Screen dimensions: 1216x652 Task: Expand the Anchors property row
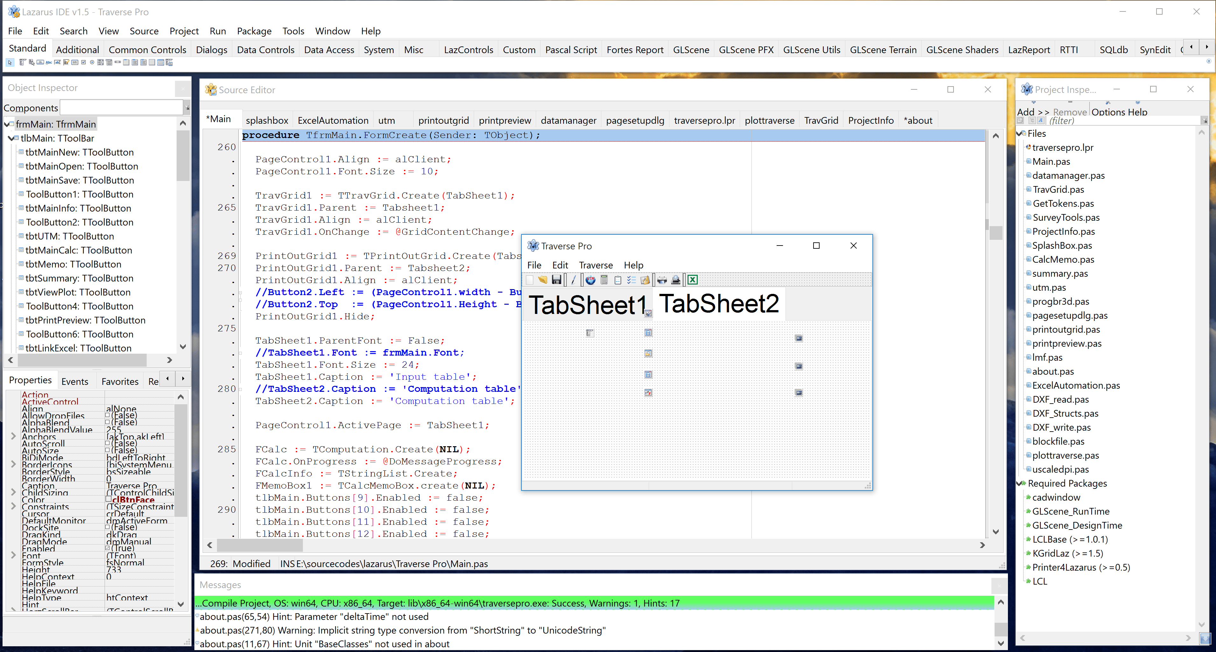tap(13, 436)
